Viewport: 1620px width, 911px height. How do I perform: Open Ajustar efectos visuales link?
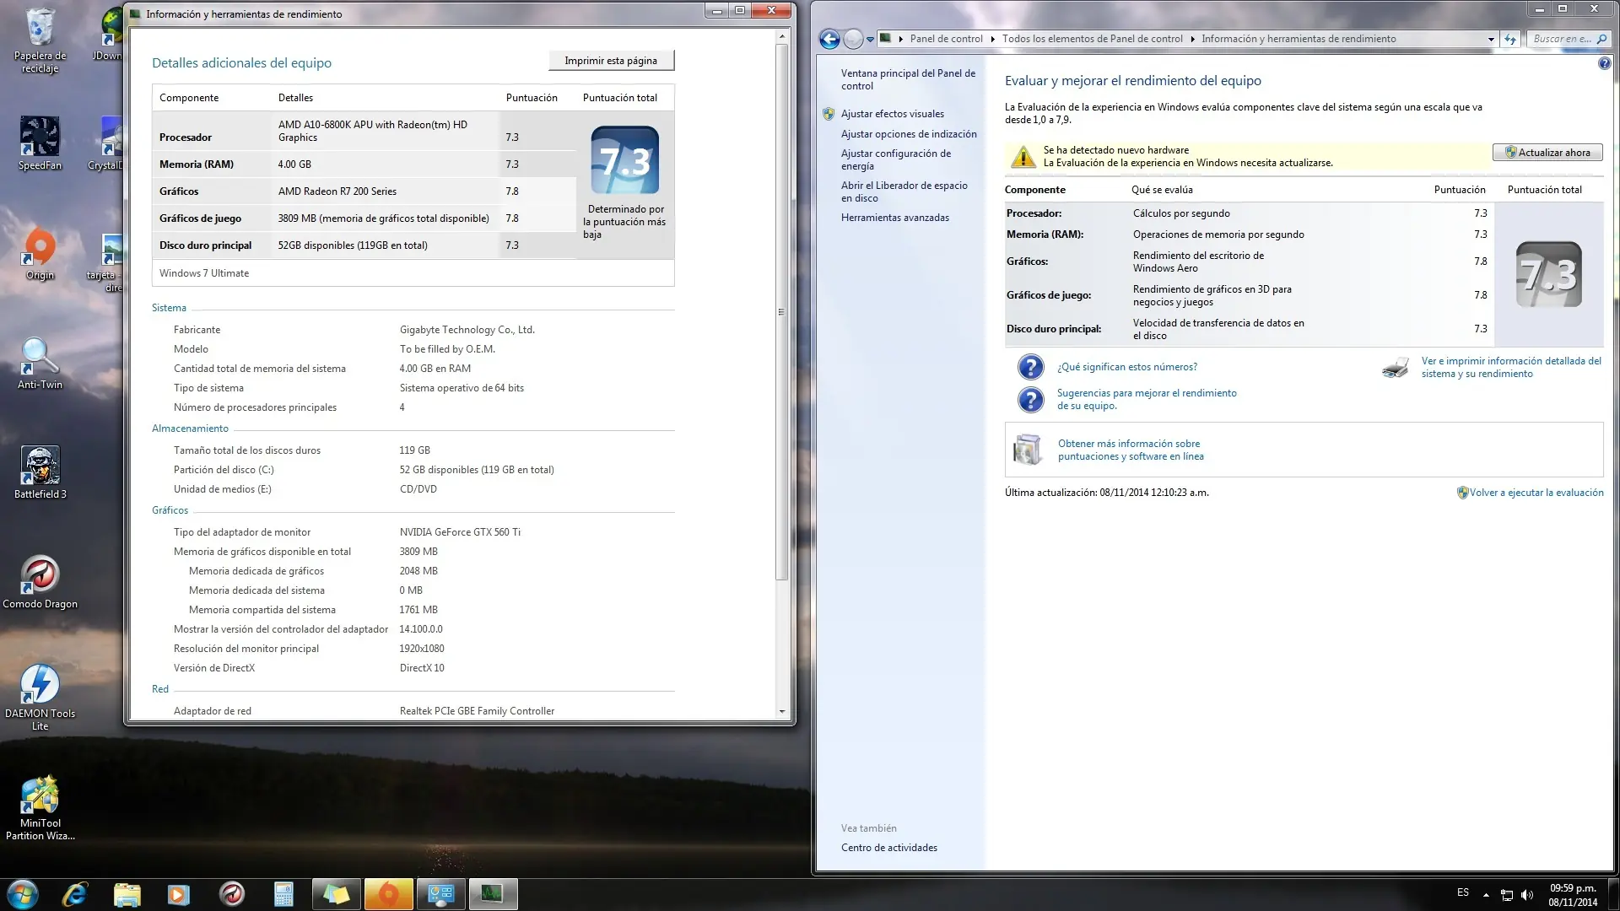pyautogui.click(x=893, y=114)
